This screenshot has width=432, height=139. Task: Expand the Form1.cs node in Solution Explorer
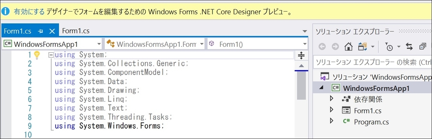332,110
